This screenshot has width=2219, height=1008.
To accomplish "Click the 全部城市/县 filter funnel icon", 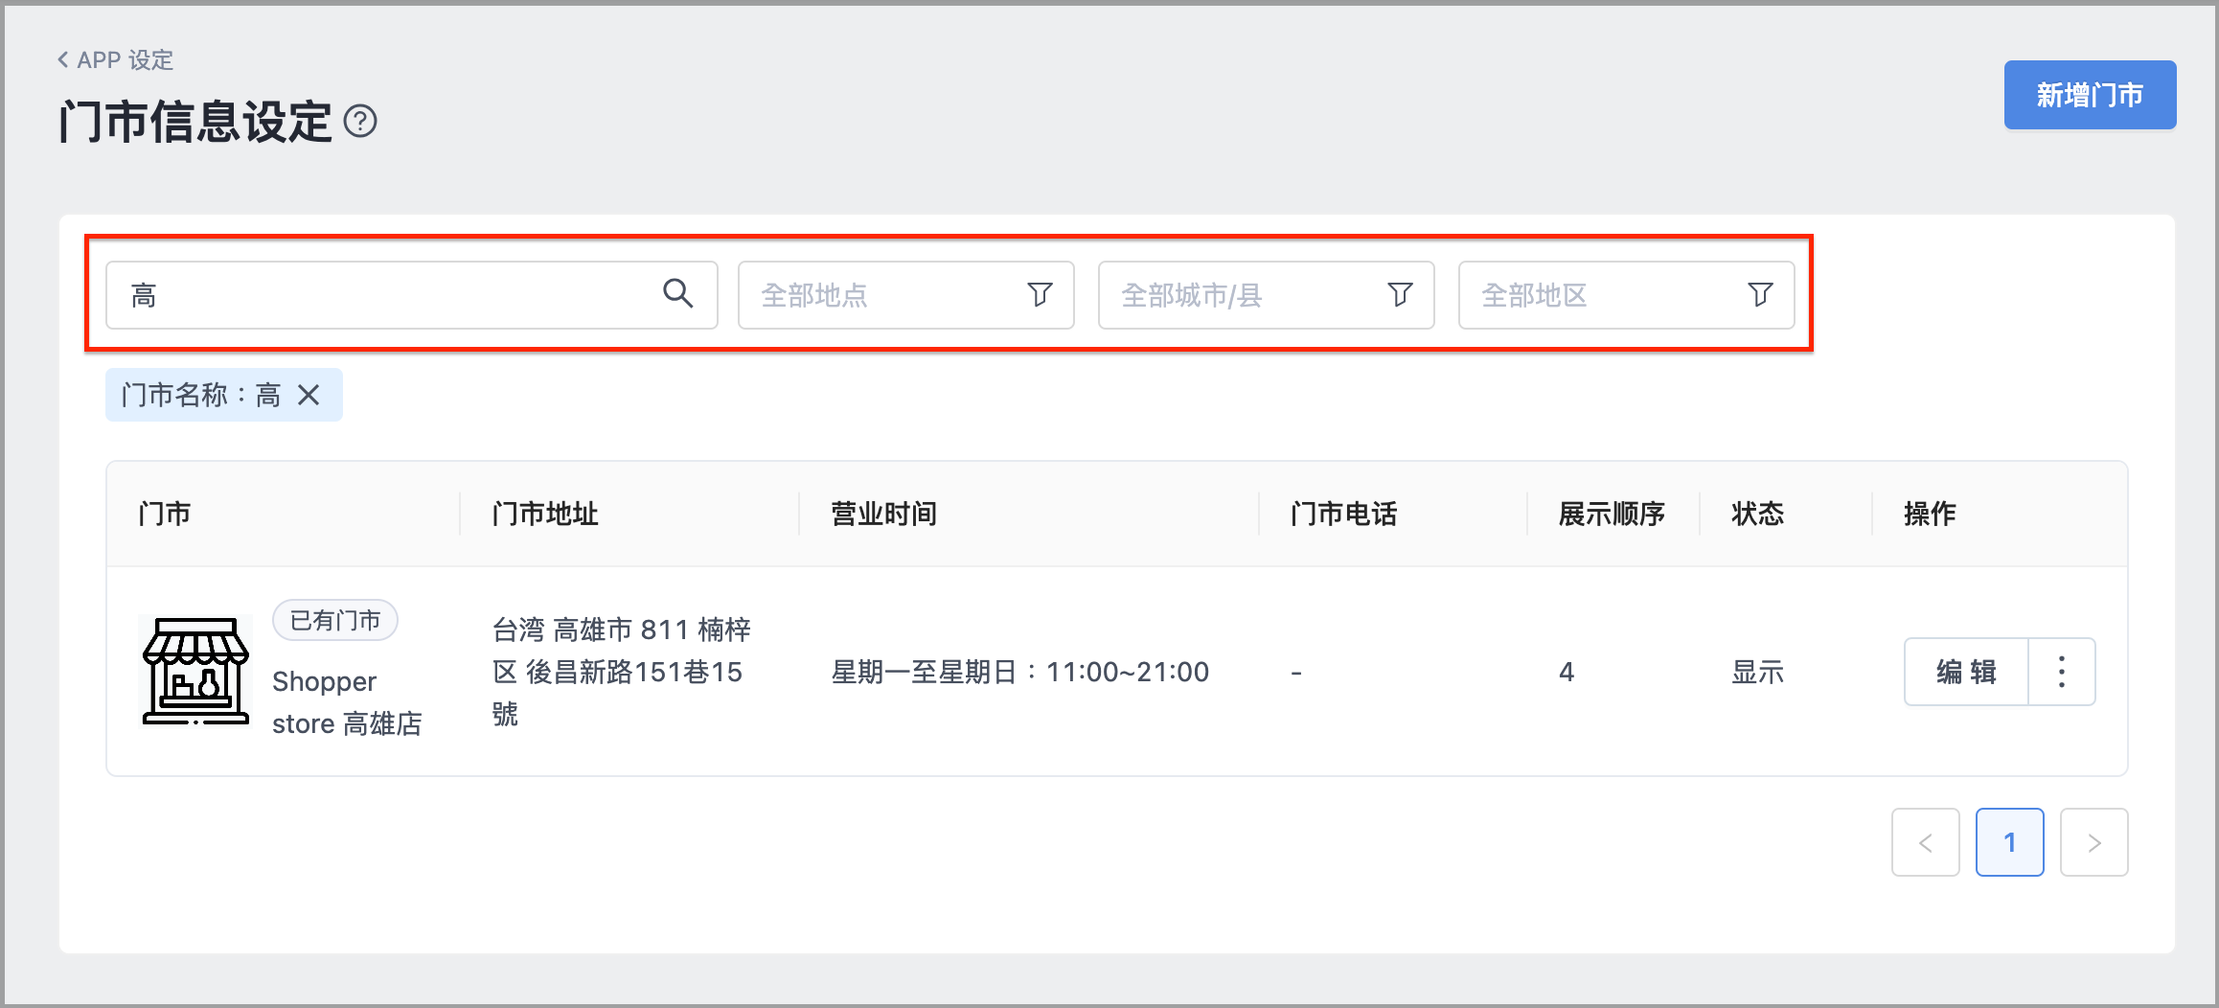I will click(x=1400, y=294).
